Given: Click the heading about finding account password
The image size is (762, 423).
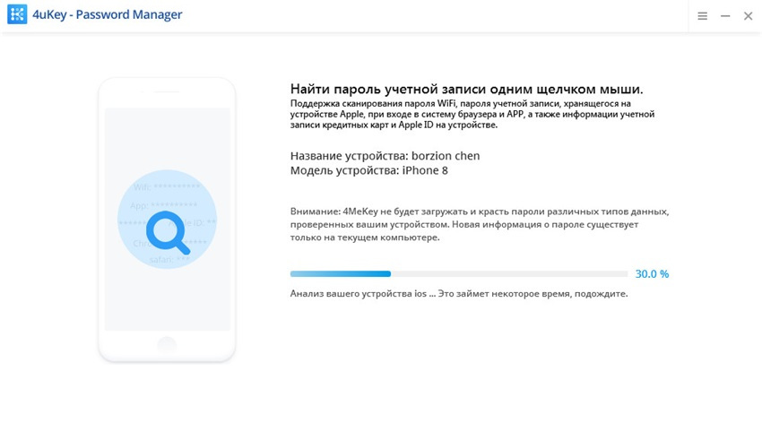Looking at the screenshot, I should coord(466,90).
